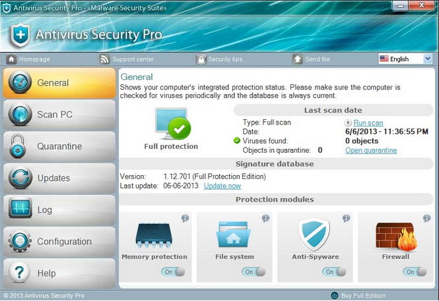Viewport: 439px width, 301px height.
Task: Click the 'Type: Full scan' text
Action: coord(267,123)
